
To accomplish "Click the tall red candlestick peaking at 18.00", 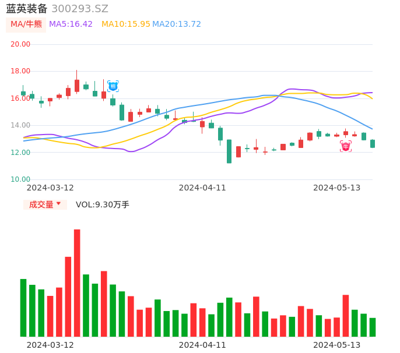I will (x=76, y=86).
